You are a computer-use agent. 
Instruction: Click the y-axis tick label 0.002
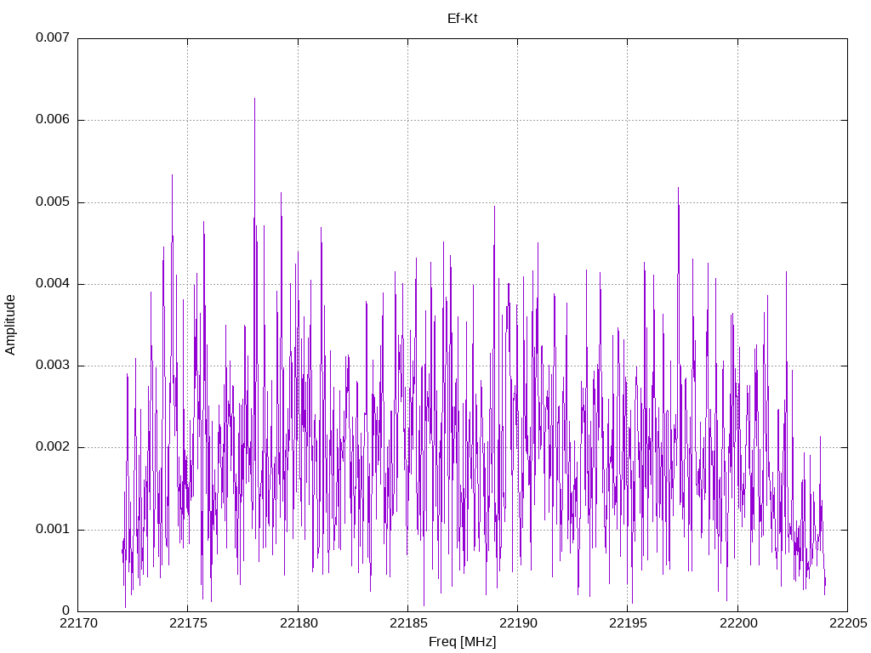point(53,447)
